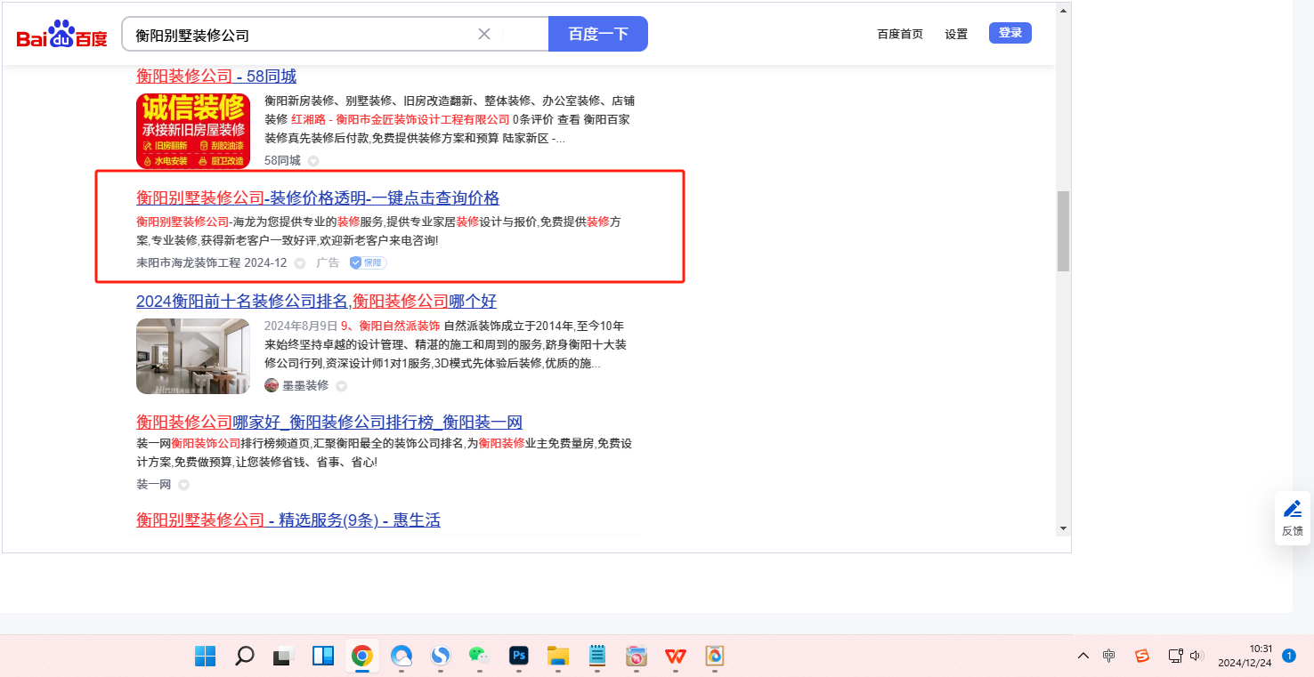
Task: Open Sogou browser from the taskbar
Action: point(440,657)
